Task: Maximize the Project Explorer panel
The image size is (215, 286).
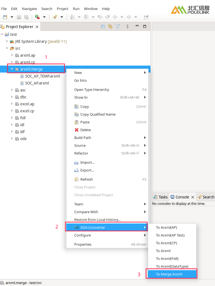Action: click(x=145, y=26)
